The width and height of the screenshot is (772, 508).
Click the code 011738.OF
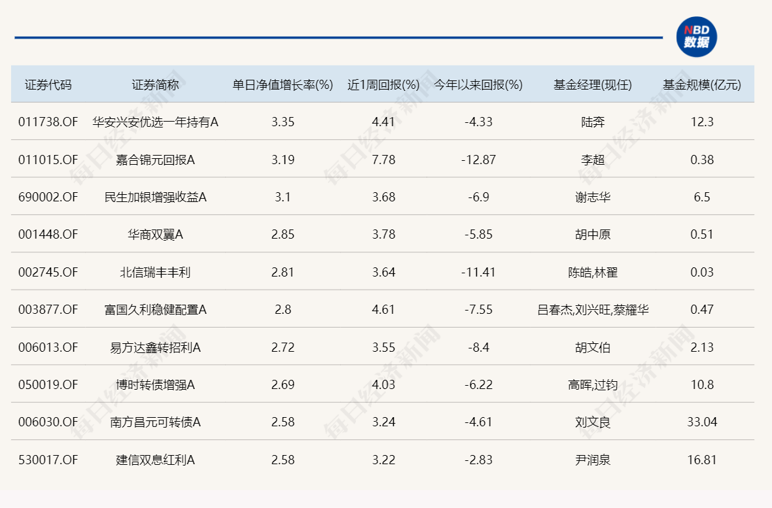tap(48, 122)
